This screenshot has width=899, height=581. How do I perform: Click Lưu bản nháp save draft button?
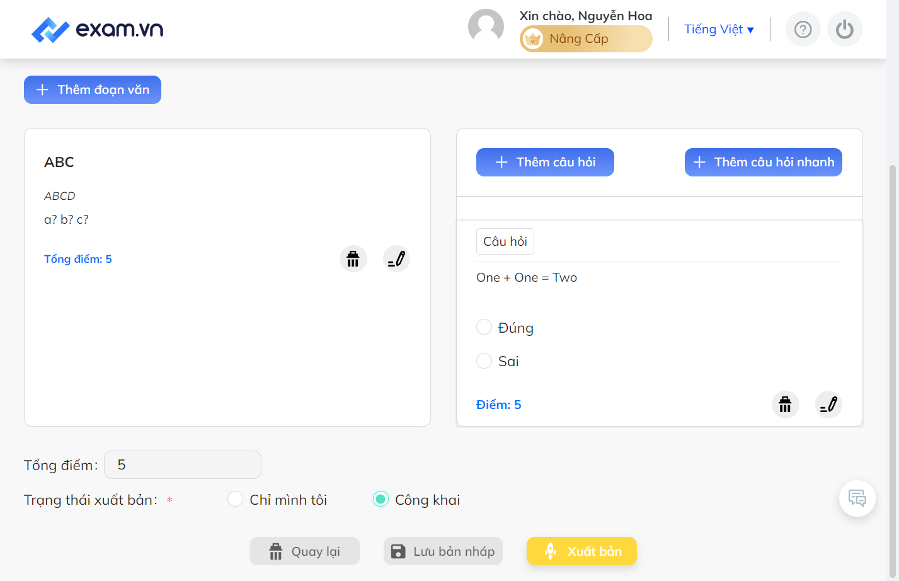(x=443, y=551)
